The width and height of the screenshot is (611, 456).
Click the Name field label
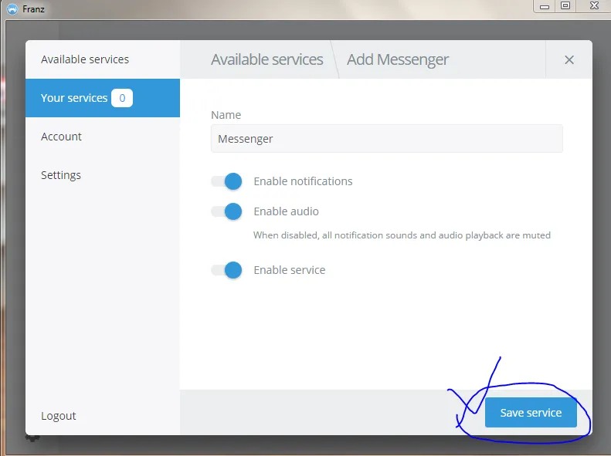(x=226, y=115)
